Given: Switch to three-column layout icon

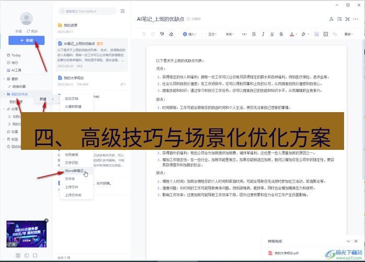Looking at the screenshot, I should [x=18, y=256].
